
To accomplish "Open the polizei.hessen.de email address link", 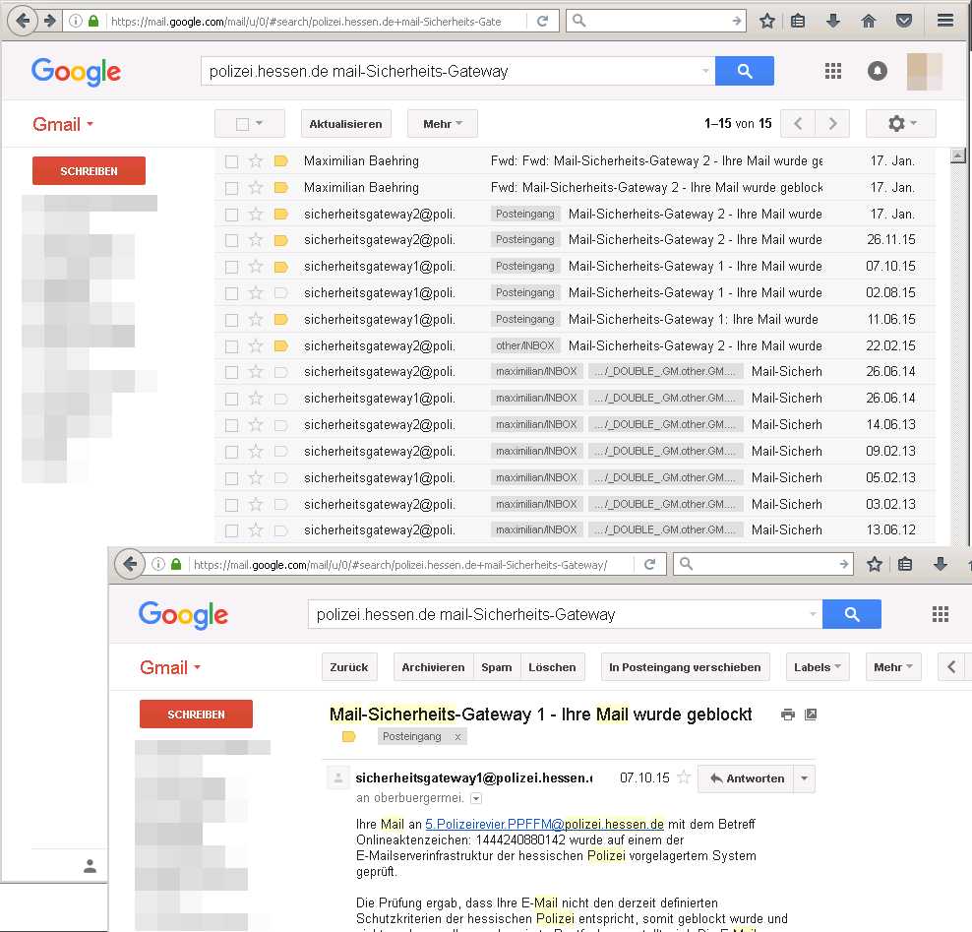I will click(x=544, y=824).
